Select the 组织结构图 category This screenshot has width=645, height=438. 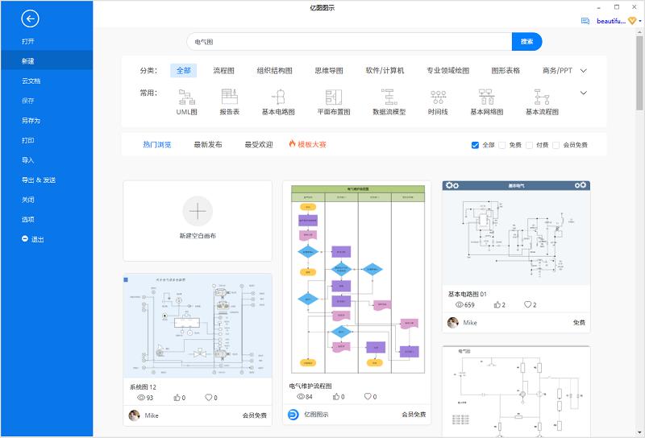pos(274,71)
